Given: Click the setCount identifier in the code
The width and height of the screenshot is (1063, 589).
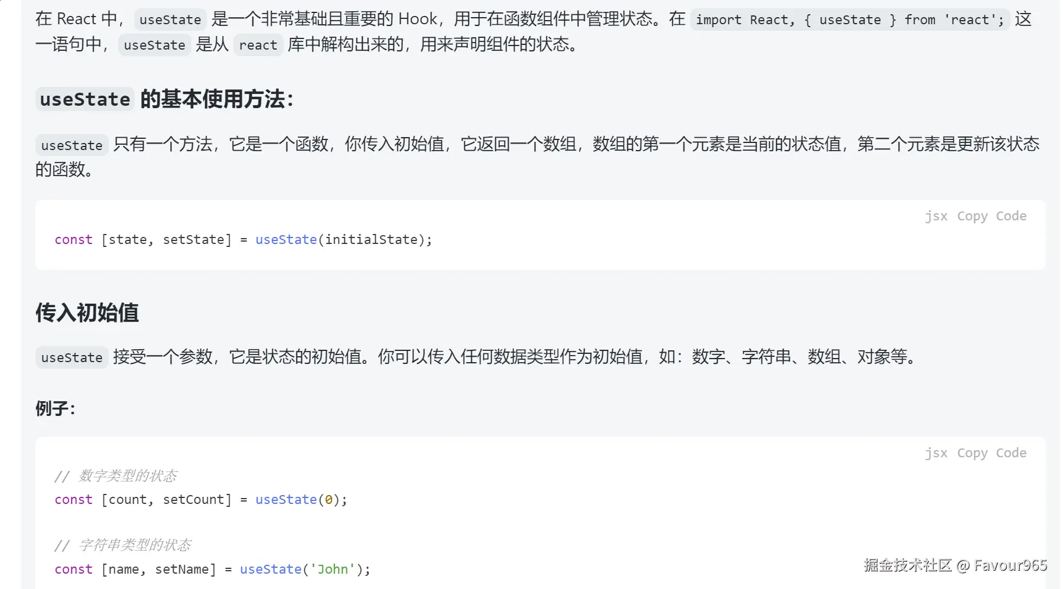Looking at the screenshot, I should (193, 500).
